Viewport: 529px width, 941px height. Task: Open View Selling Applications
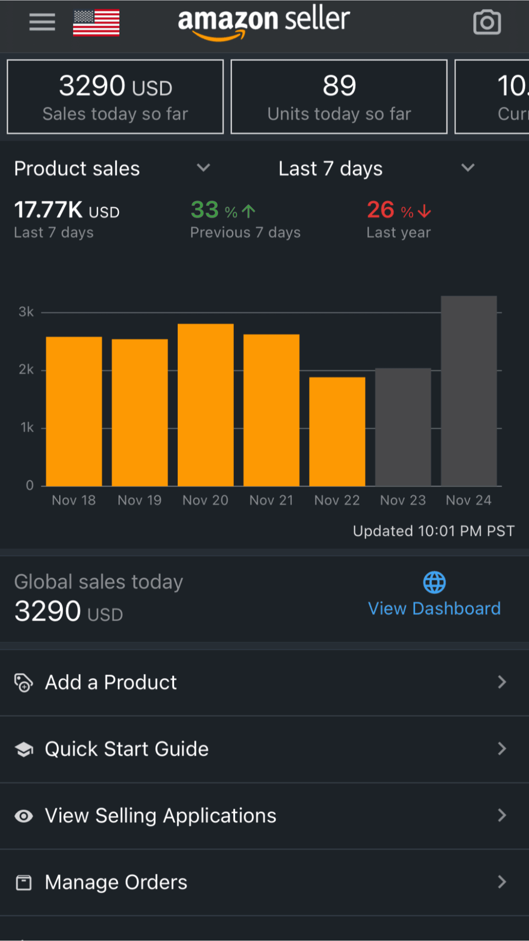tap(160, 816)
